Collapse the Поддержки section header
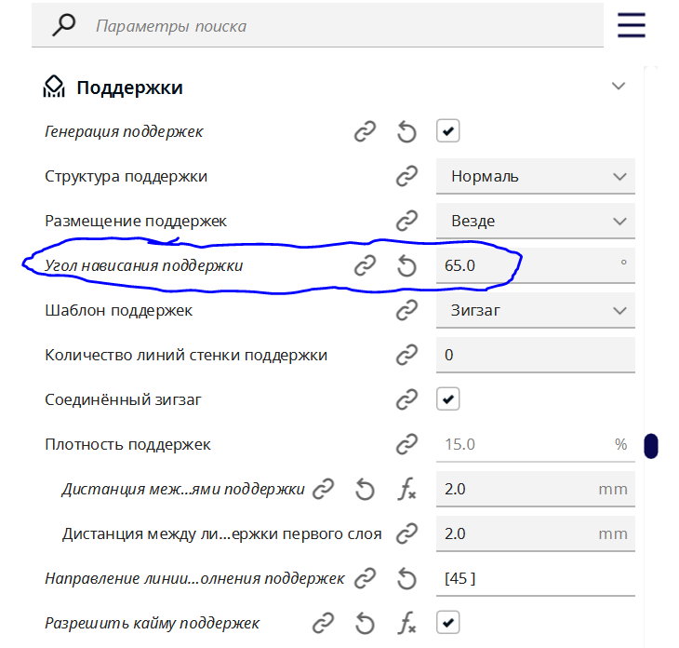Image resolution: width=679 pixels, height=648 pixels. [619, 87]
